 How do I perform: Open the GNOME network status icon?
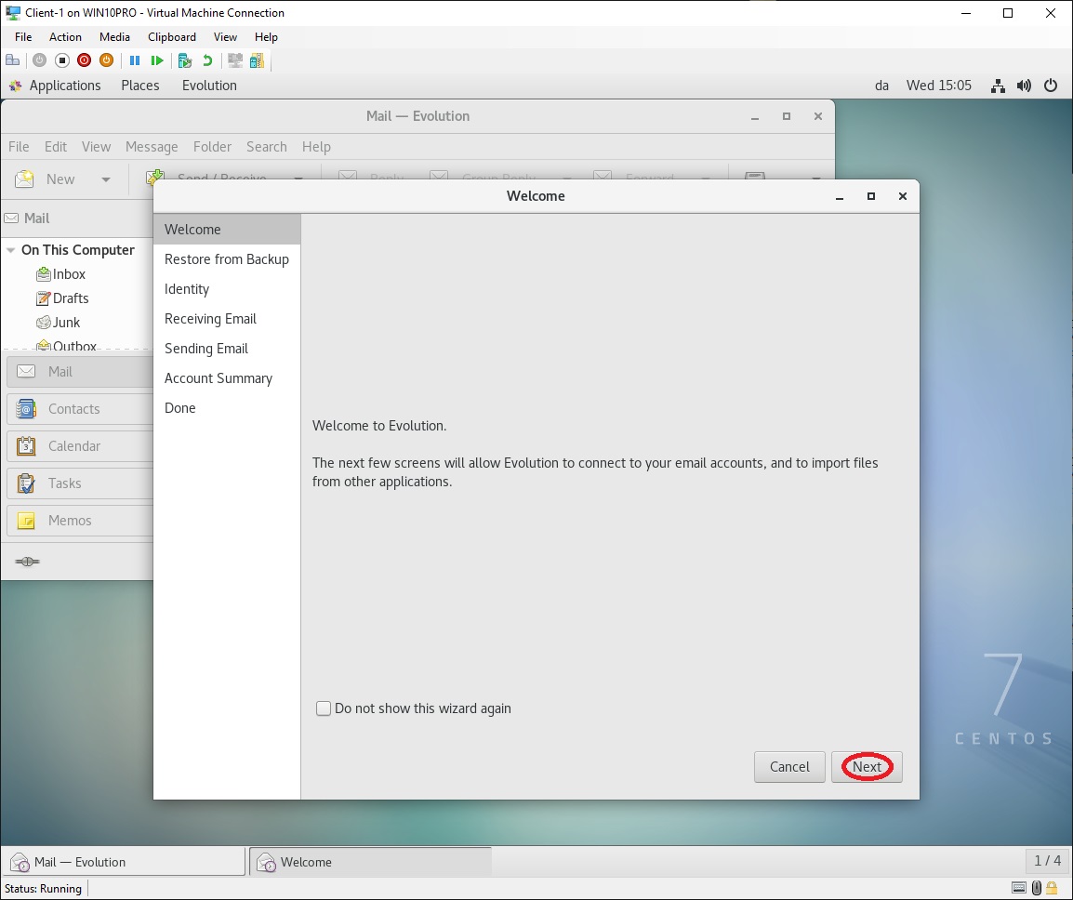pyautogui.click(x=999, y=86)
